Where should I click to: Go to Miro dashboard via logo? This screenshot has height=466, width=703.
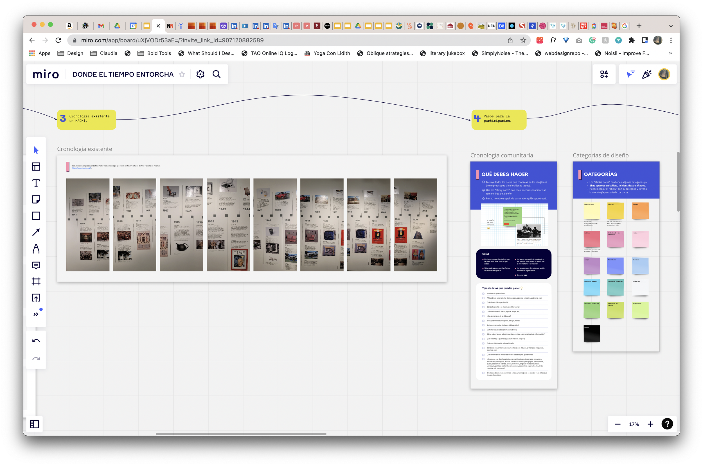click(46, 74)
